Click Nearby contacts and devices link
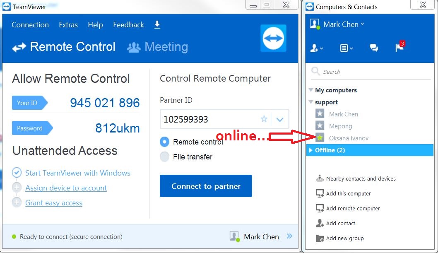 (361, 179)
